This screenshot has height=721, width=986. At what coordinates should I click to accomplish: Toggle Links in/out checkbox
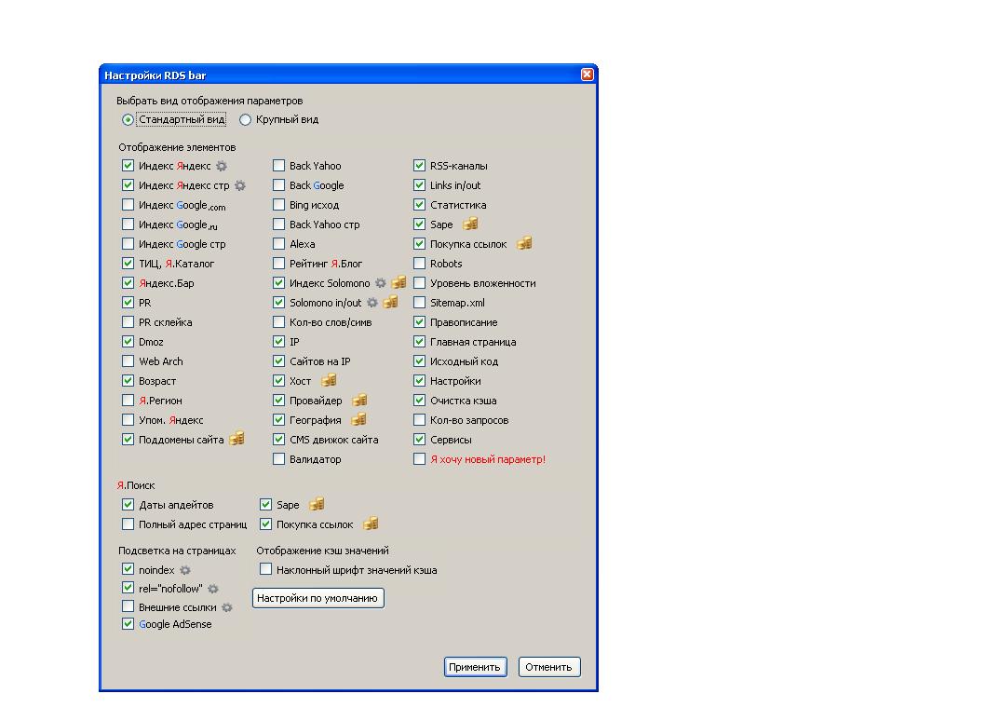click(419, 185)
